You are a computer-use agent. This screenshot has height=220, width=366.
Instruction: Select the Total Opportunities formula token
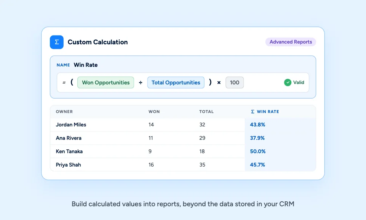pos(176,82)
